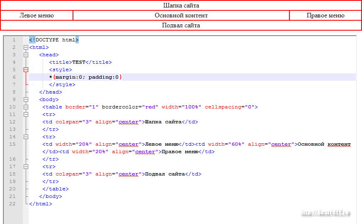The height and width of the screenshot is (224, 362).
Task: Click the closing table tag on line 20
Action: (x=56, y=189)
